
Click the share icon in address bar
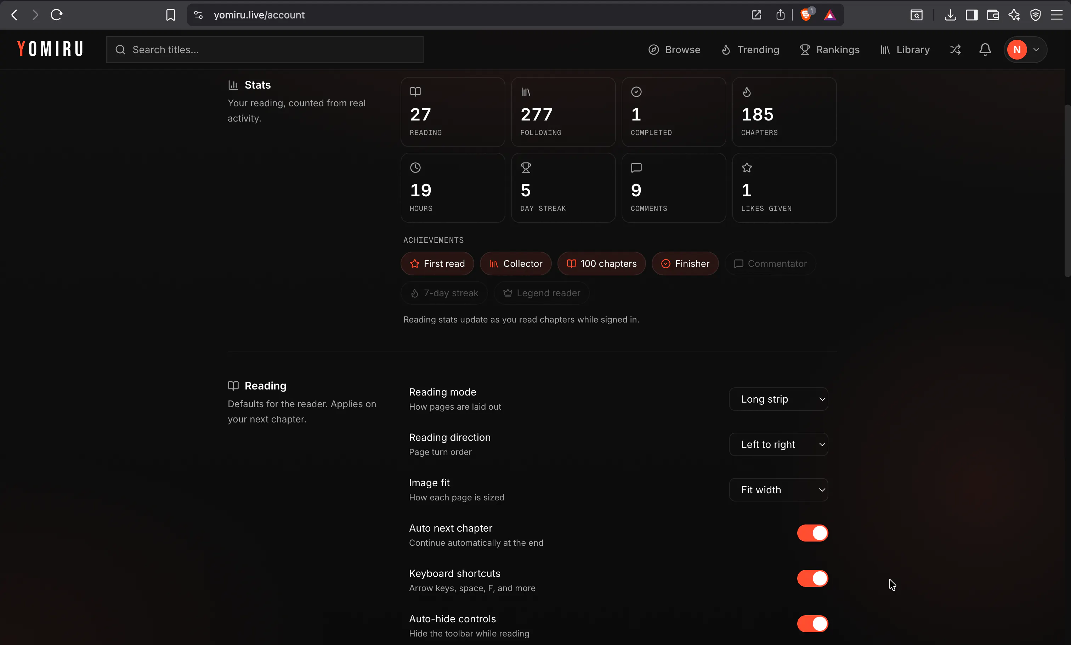click(781, 15)
